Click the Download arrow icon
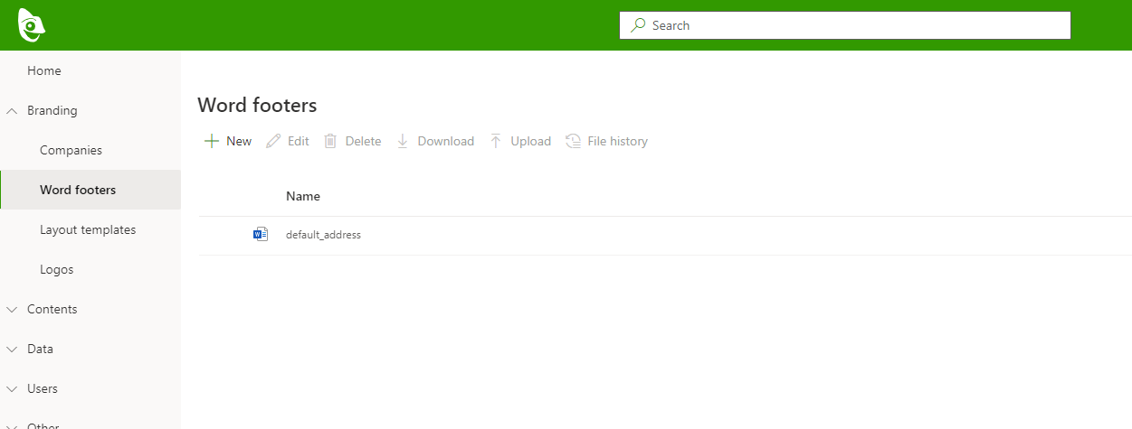 [403, 141]
